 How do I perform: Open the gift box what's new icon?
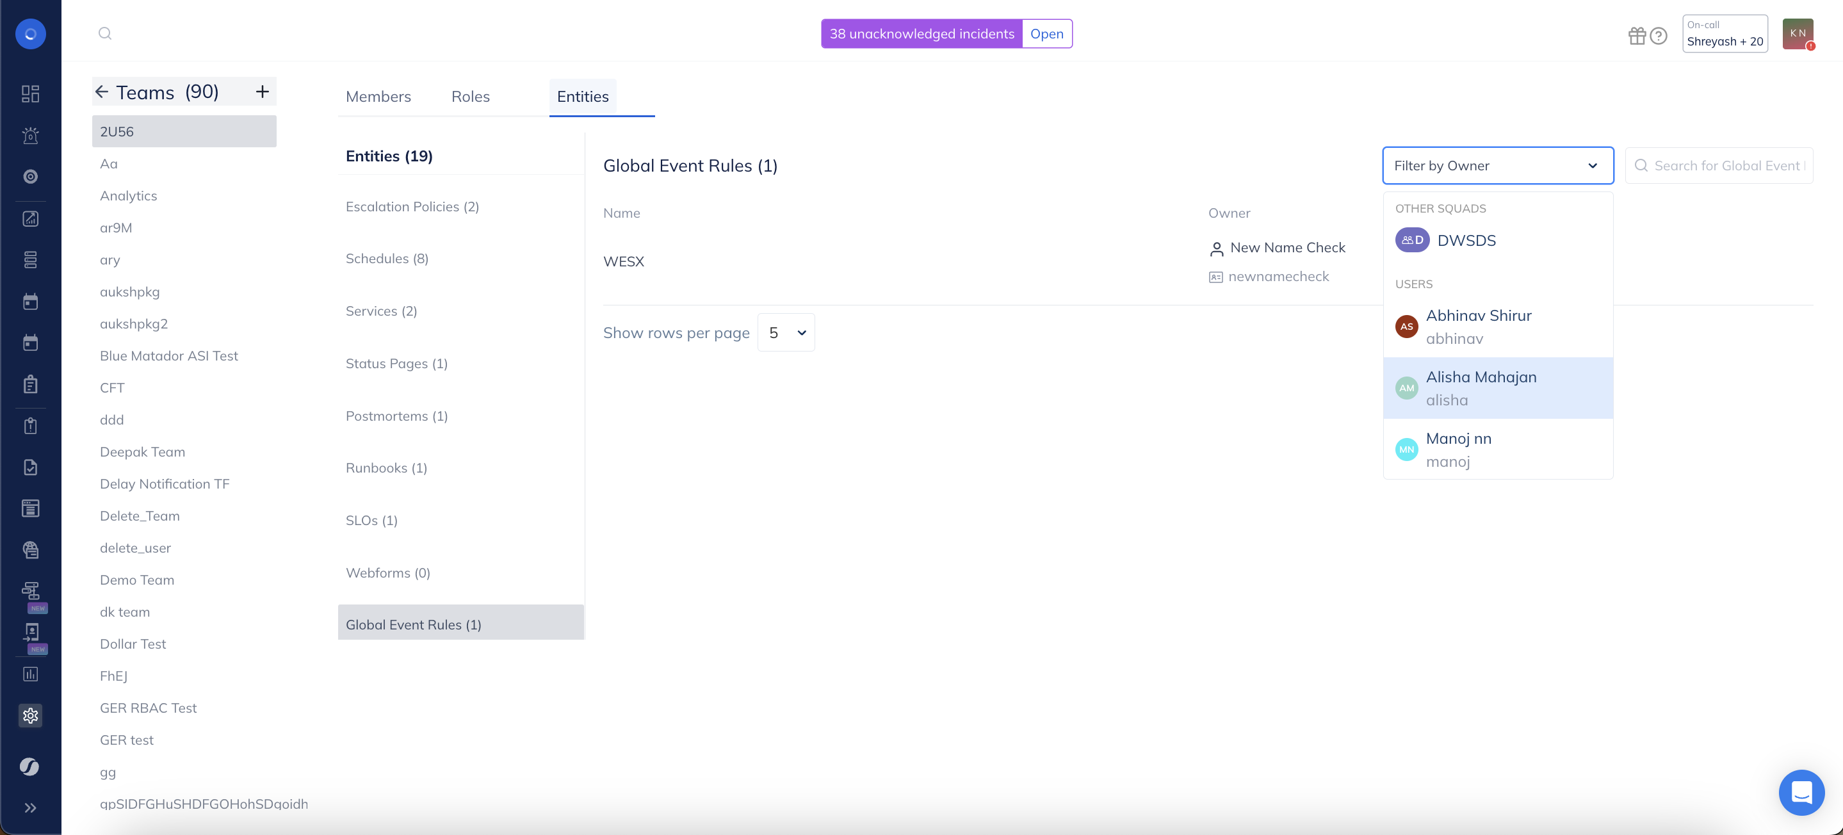pos(1636,35)
